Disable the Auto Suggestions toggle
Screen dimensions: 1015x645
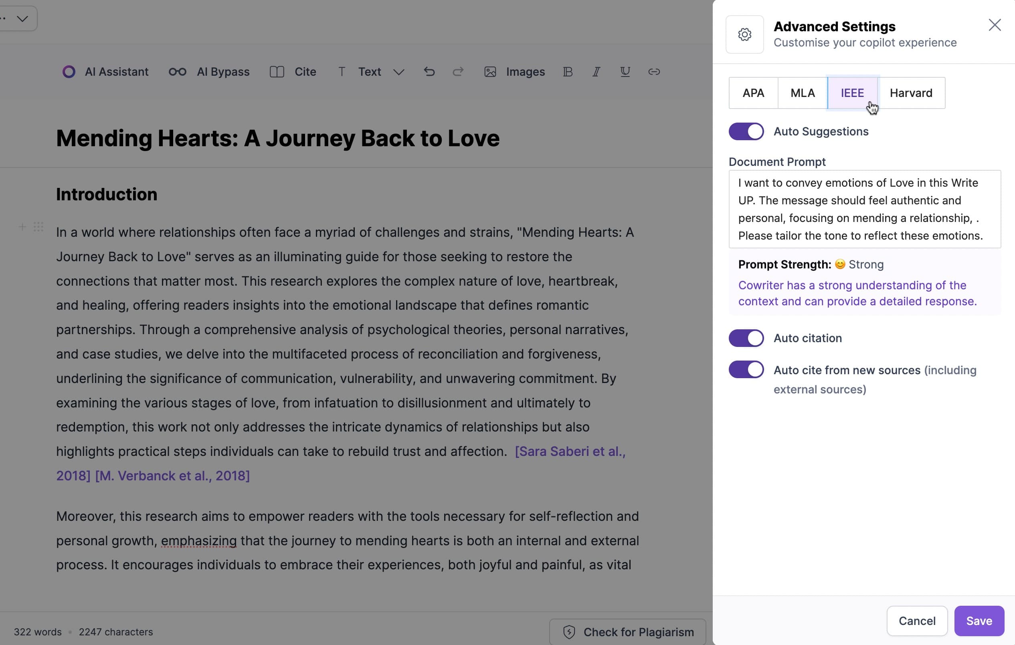click(746, 131)
